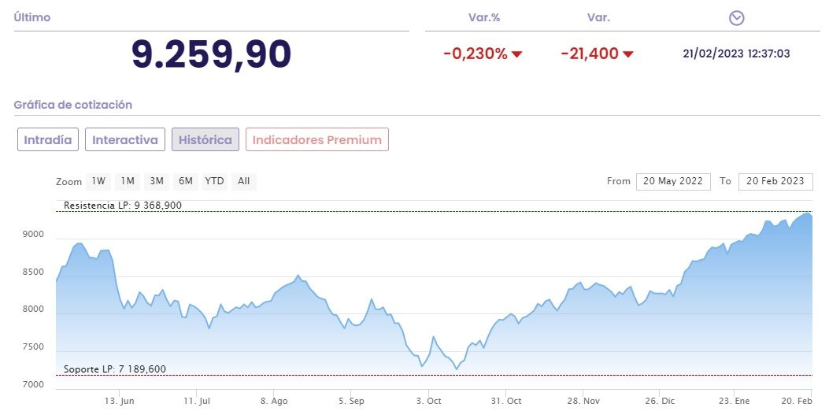Click the circled chevron icon above the timestamp
The width and height of the screenshot is (829, 415).
point(737,18)
